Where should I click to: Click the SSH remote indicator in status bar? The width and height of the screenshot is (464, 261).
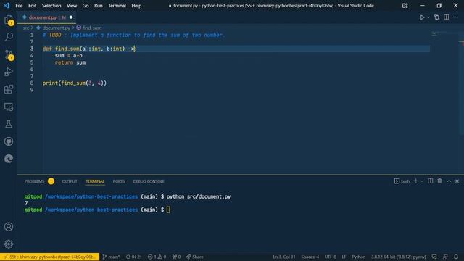coord(50,257)
